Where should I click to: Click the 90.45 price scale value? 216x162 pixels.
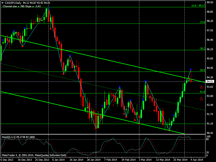tap(210, 133)
